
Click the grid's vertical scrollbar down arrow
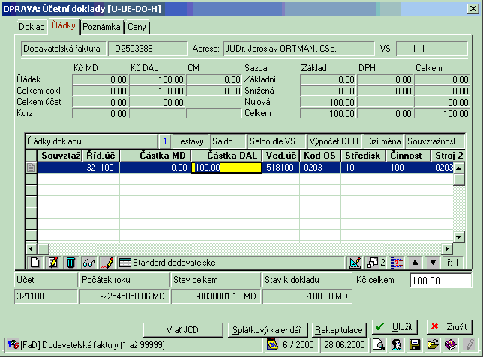coord(459,237)
